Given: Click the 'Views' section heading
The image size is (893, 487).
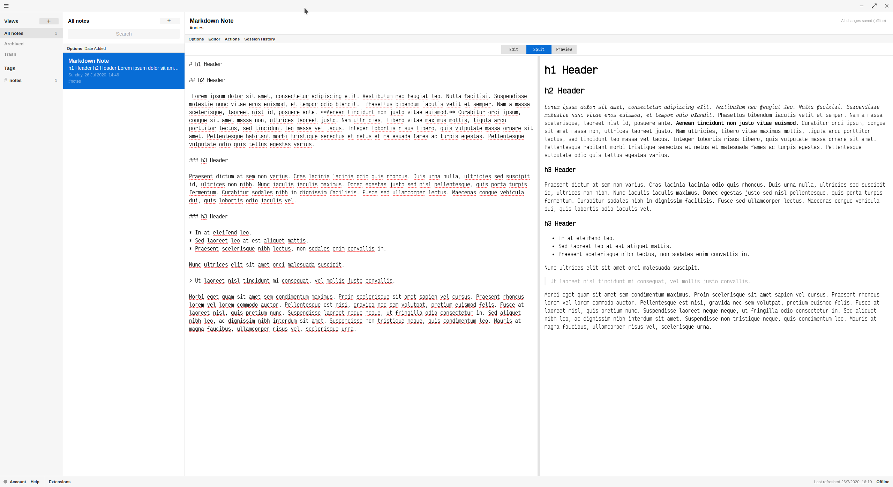Looking at the screenshot, I should [x=11, y=21].
